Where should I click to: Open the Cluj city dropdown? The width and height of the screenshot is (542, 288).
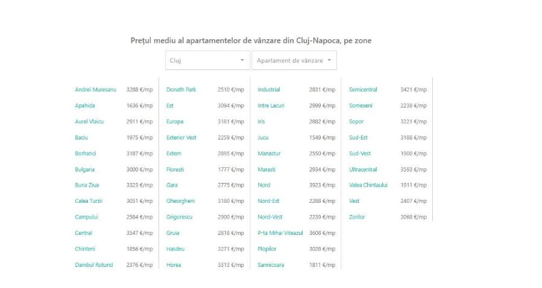point(207,60)
